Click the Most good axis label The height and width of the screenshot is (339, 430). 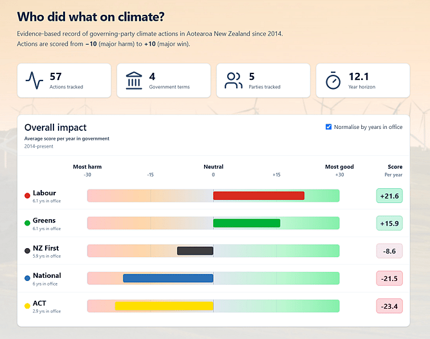(339, 167)
